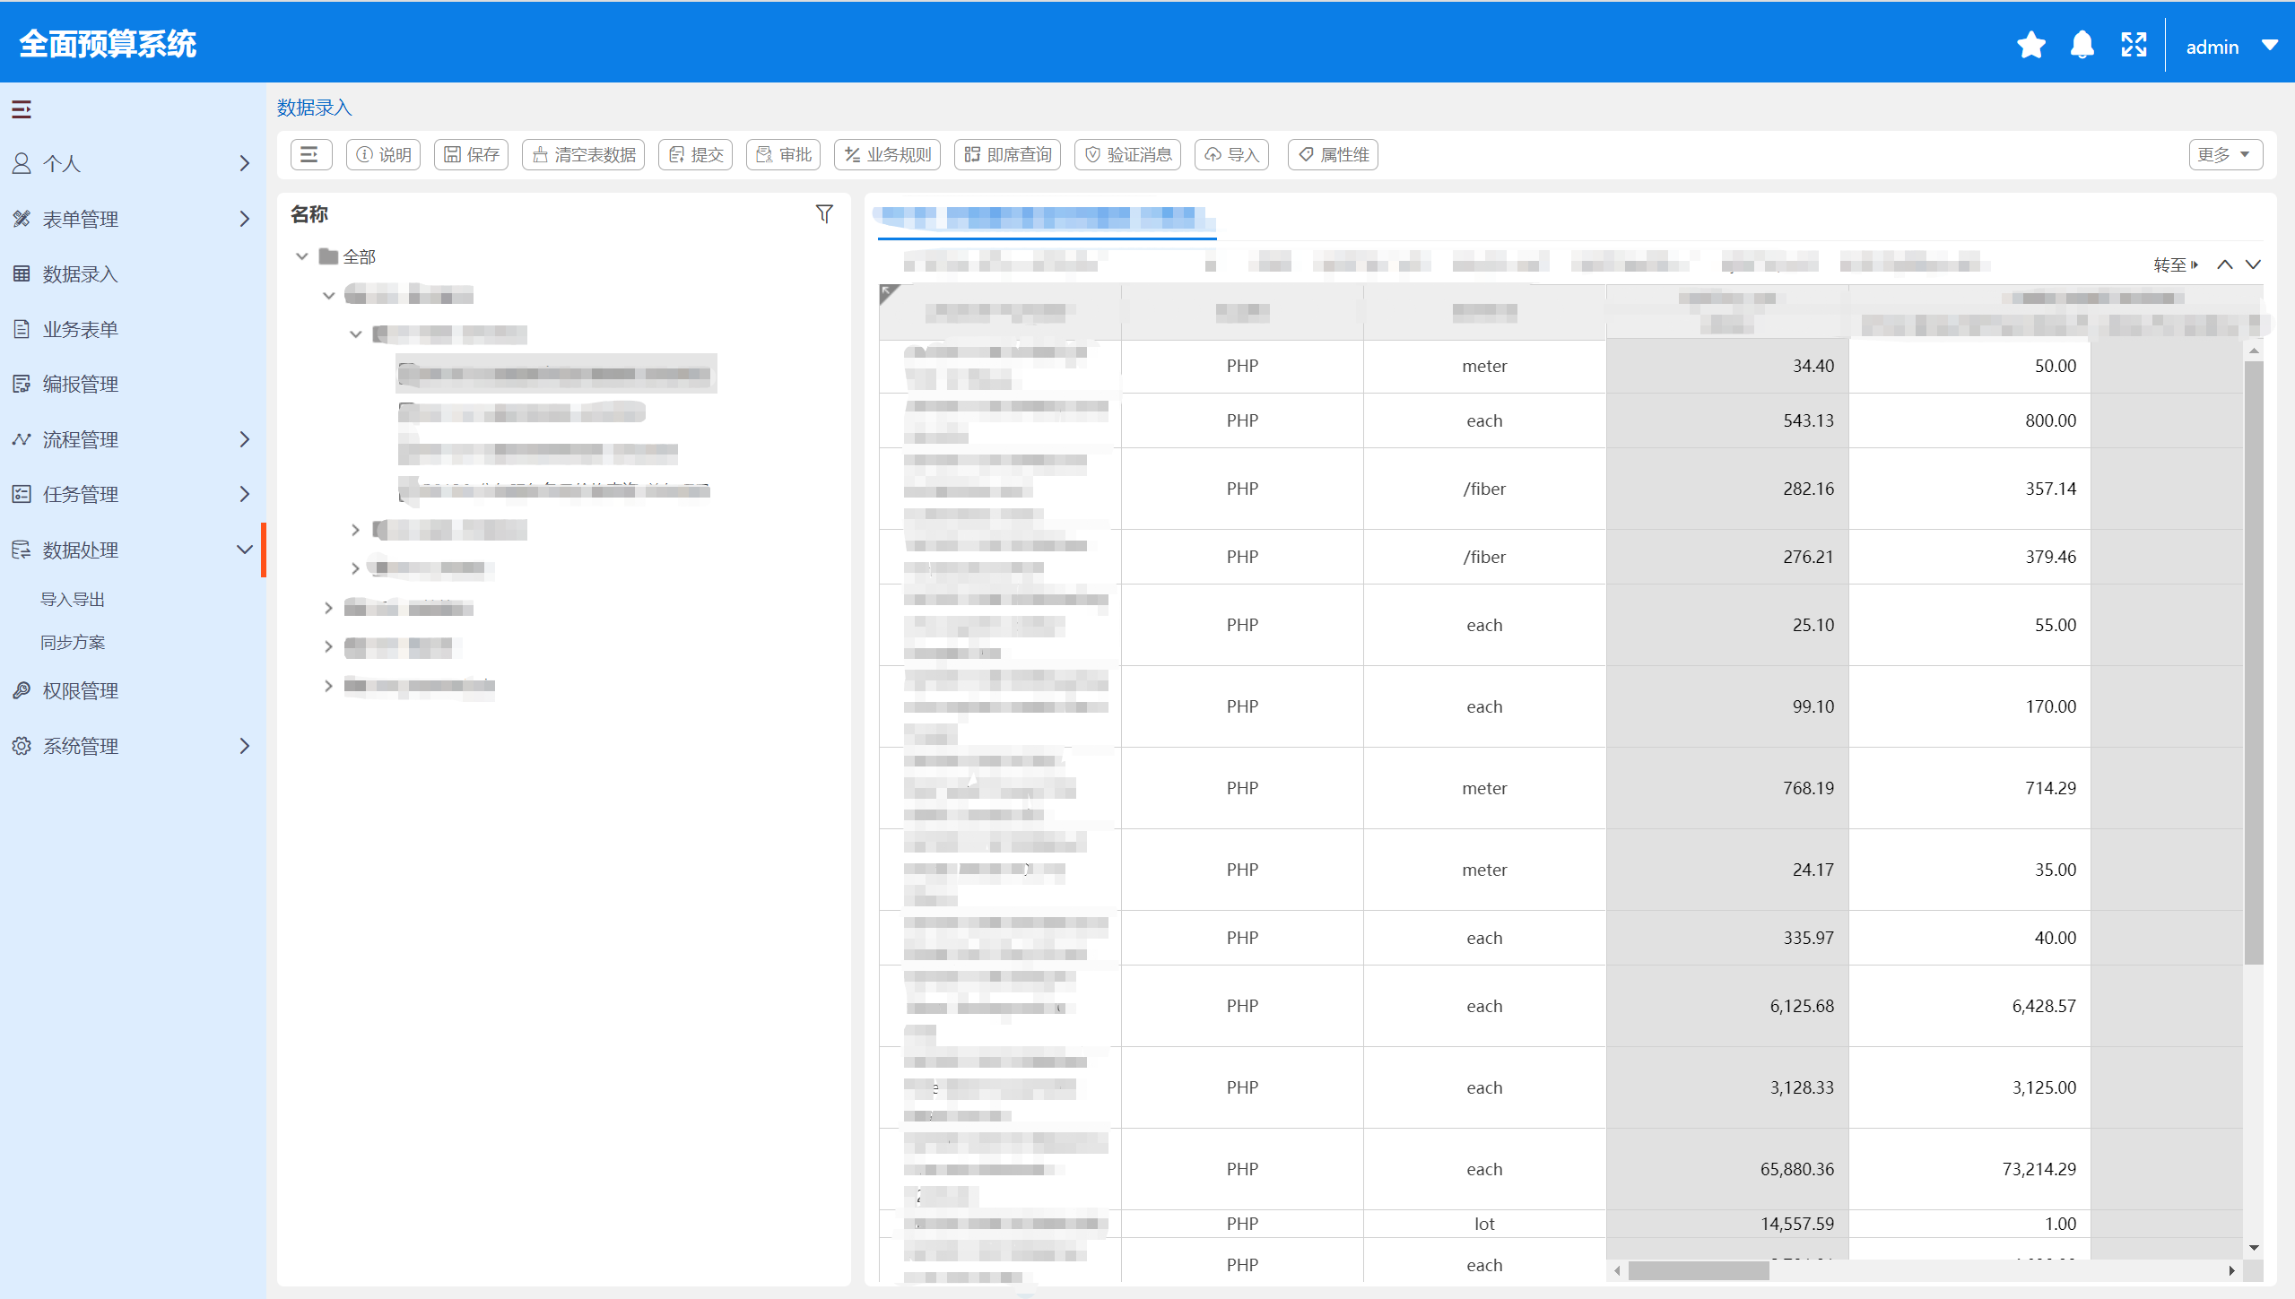This screenshot has height=1299, width=2295.
Task: Click the table corner select-all icon
Action: click(x=889, y=293)
